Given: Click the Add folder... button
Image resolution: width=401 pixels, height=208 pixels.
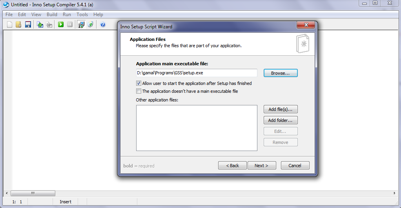Looking at the screenshot, I should 281,120.
